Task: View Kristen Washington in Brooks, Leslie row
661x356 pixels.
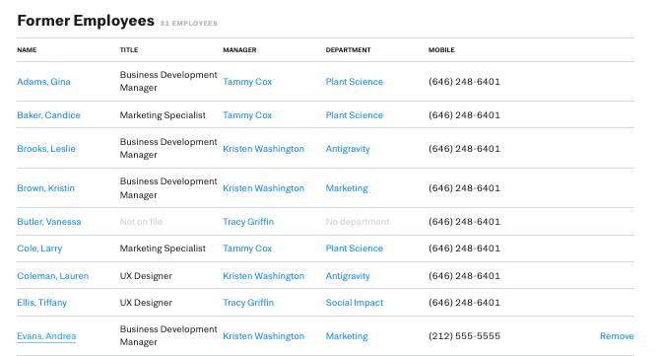Action: tap(263, 149)
